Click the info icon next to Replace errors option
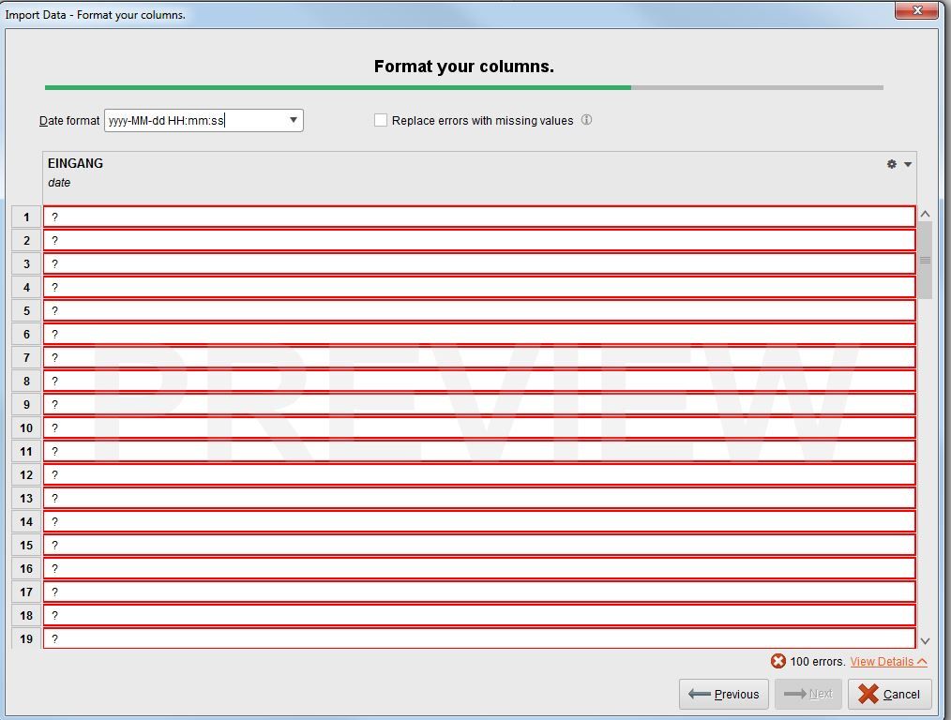This screenshot has width=951, height=720. [x=586, y=120]
